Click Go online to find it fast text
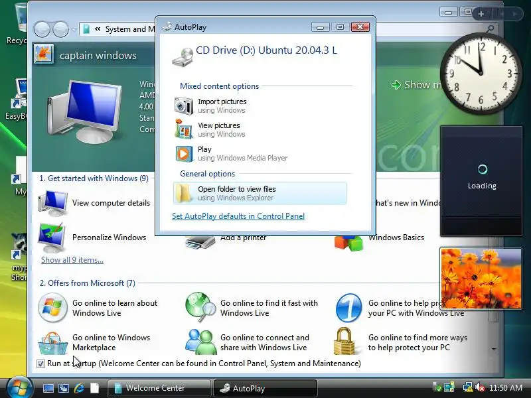The height and width of the screenshot is (398, 531). pyautogui.click(x=269, y=308)
